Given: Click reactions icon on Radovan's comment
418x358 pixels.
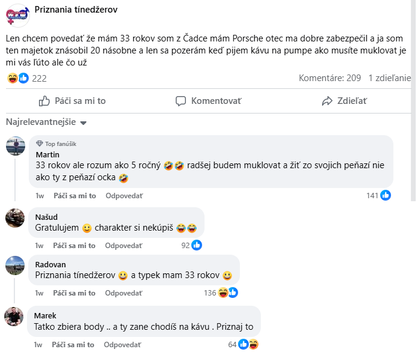Looking at the screenshot, I should 228,293.
